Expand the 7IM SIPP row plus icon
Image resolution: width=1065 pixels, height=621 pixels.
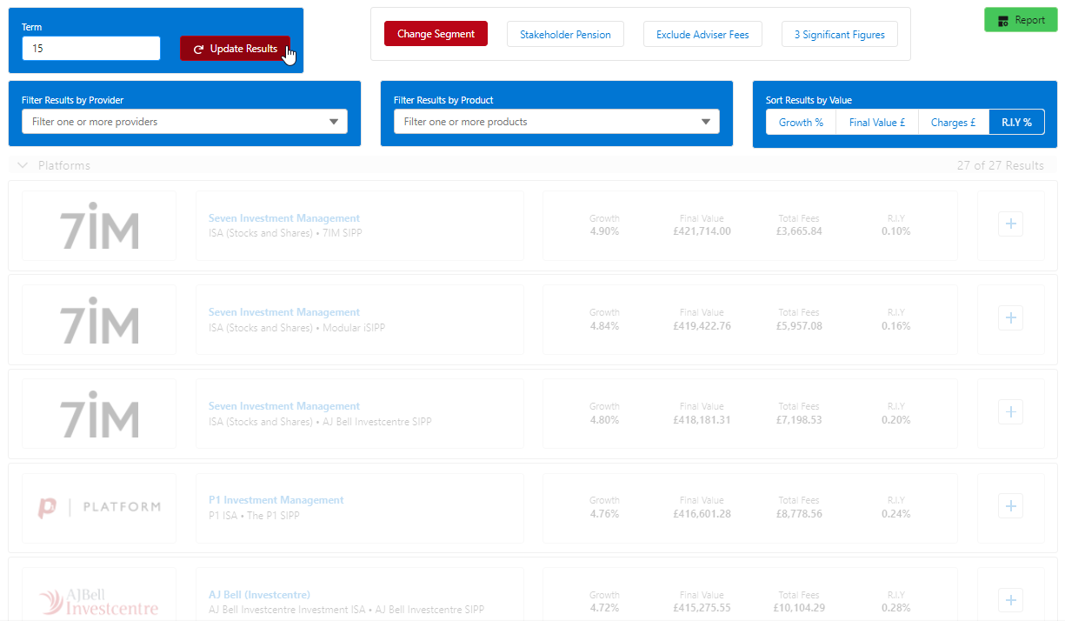1010,224
